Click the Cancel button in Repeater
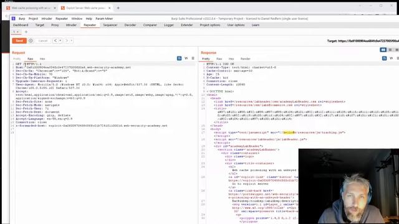This screenshot has width=399, height=224. pos(43,40)
